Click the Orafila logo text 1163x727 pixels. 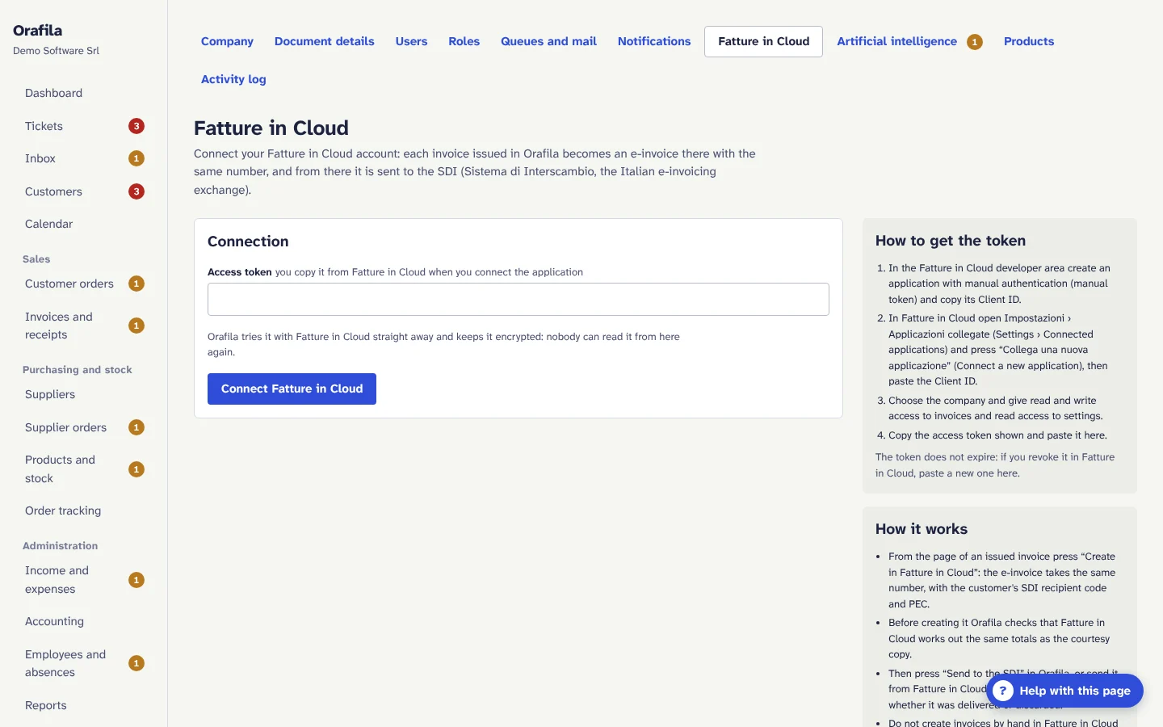(x=37, y=30)
